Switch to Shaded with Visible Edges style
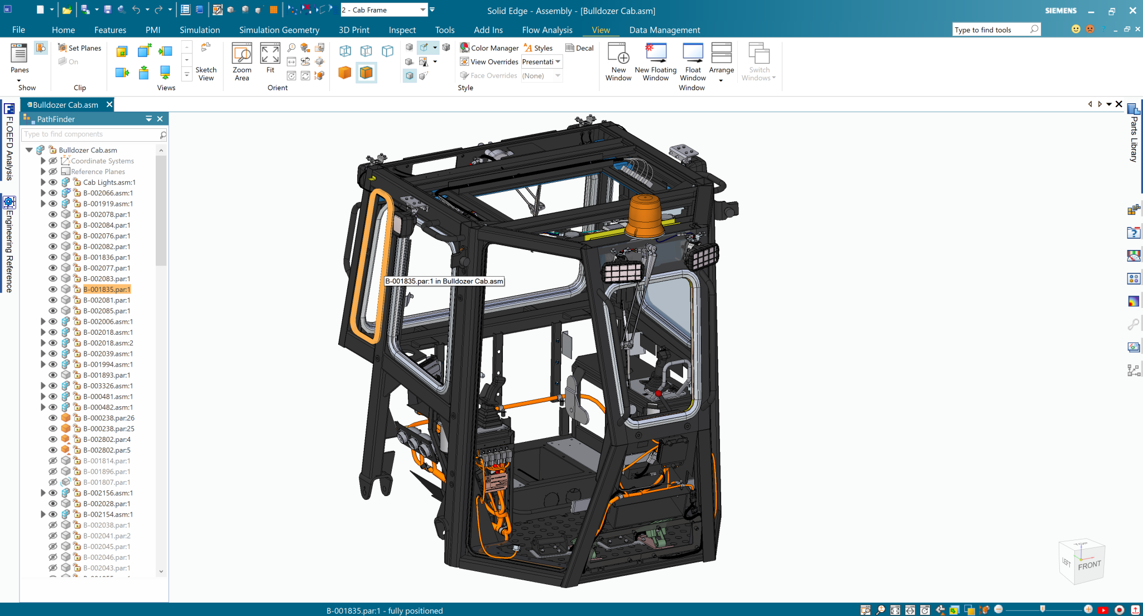Viewport: 1143px width, 616px height. click(366, 73)
